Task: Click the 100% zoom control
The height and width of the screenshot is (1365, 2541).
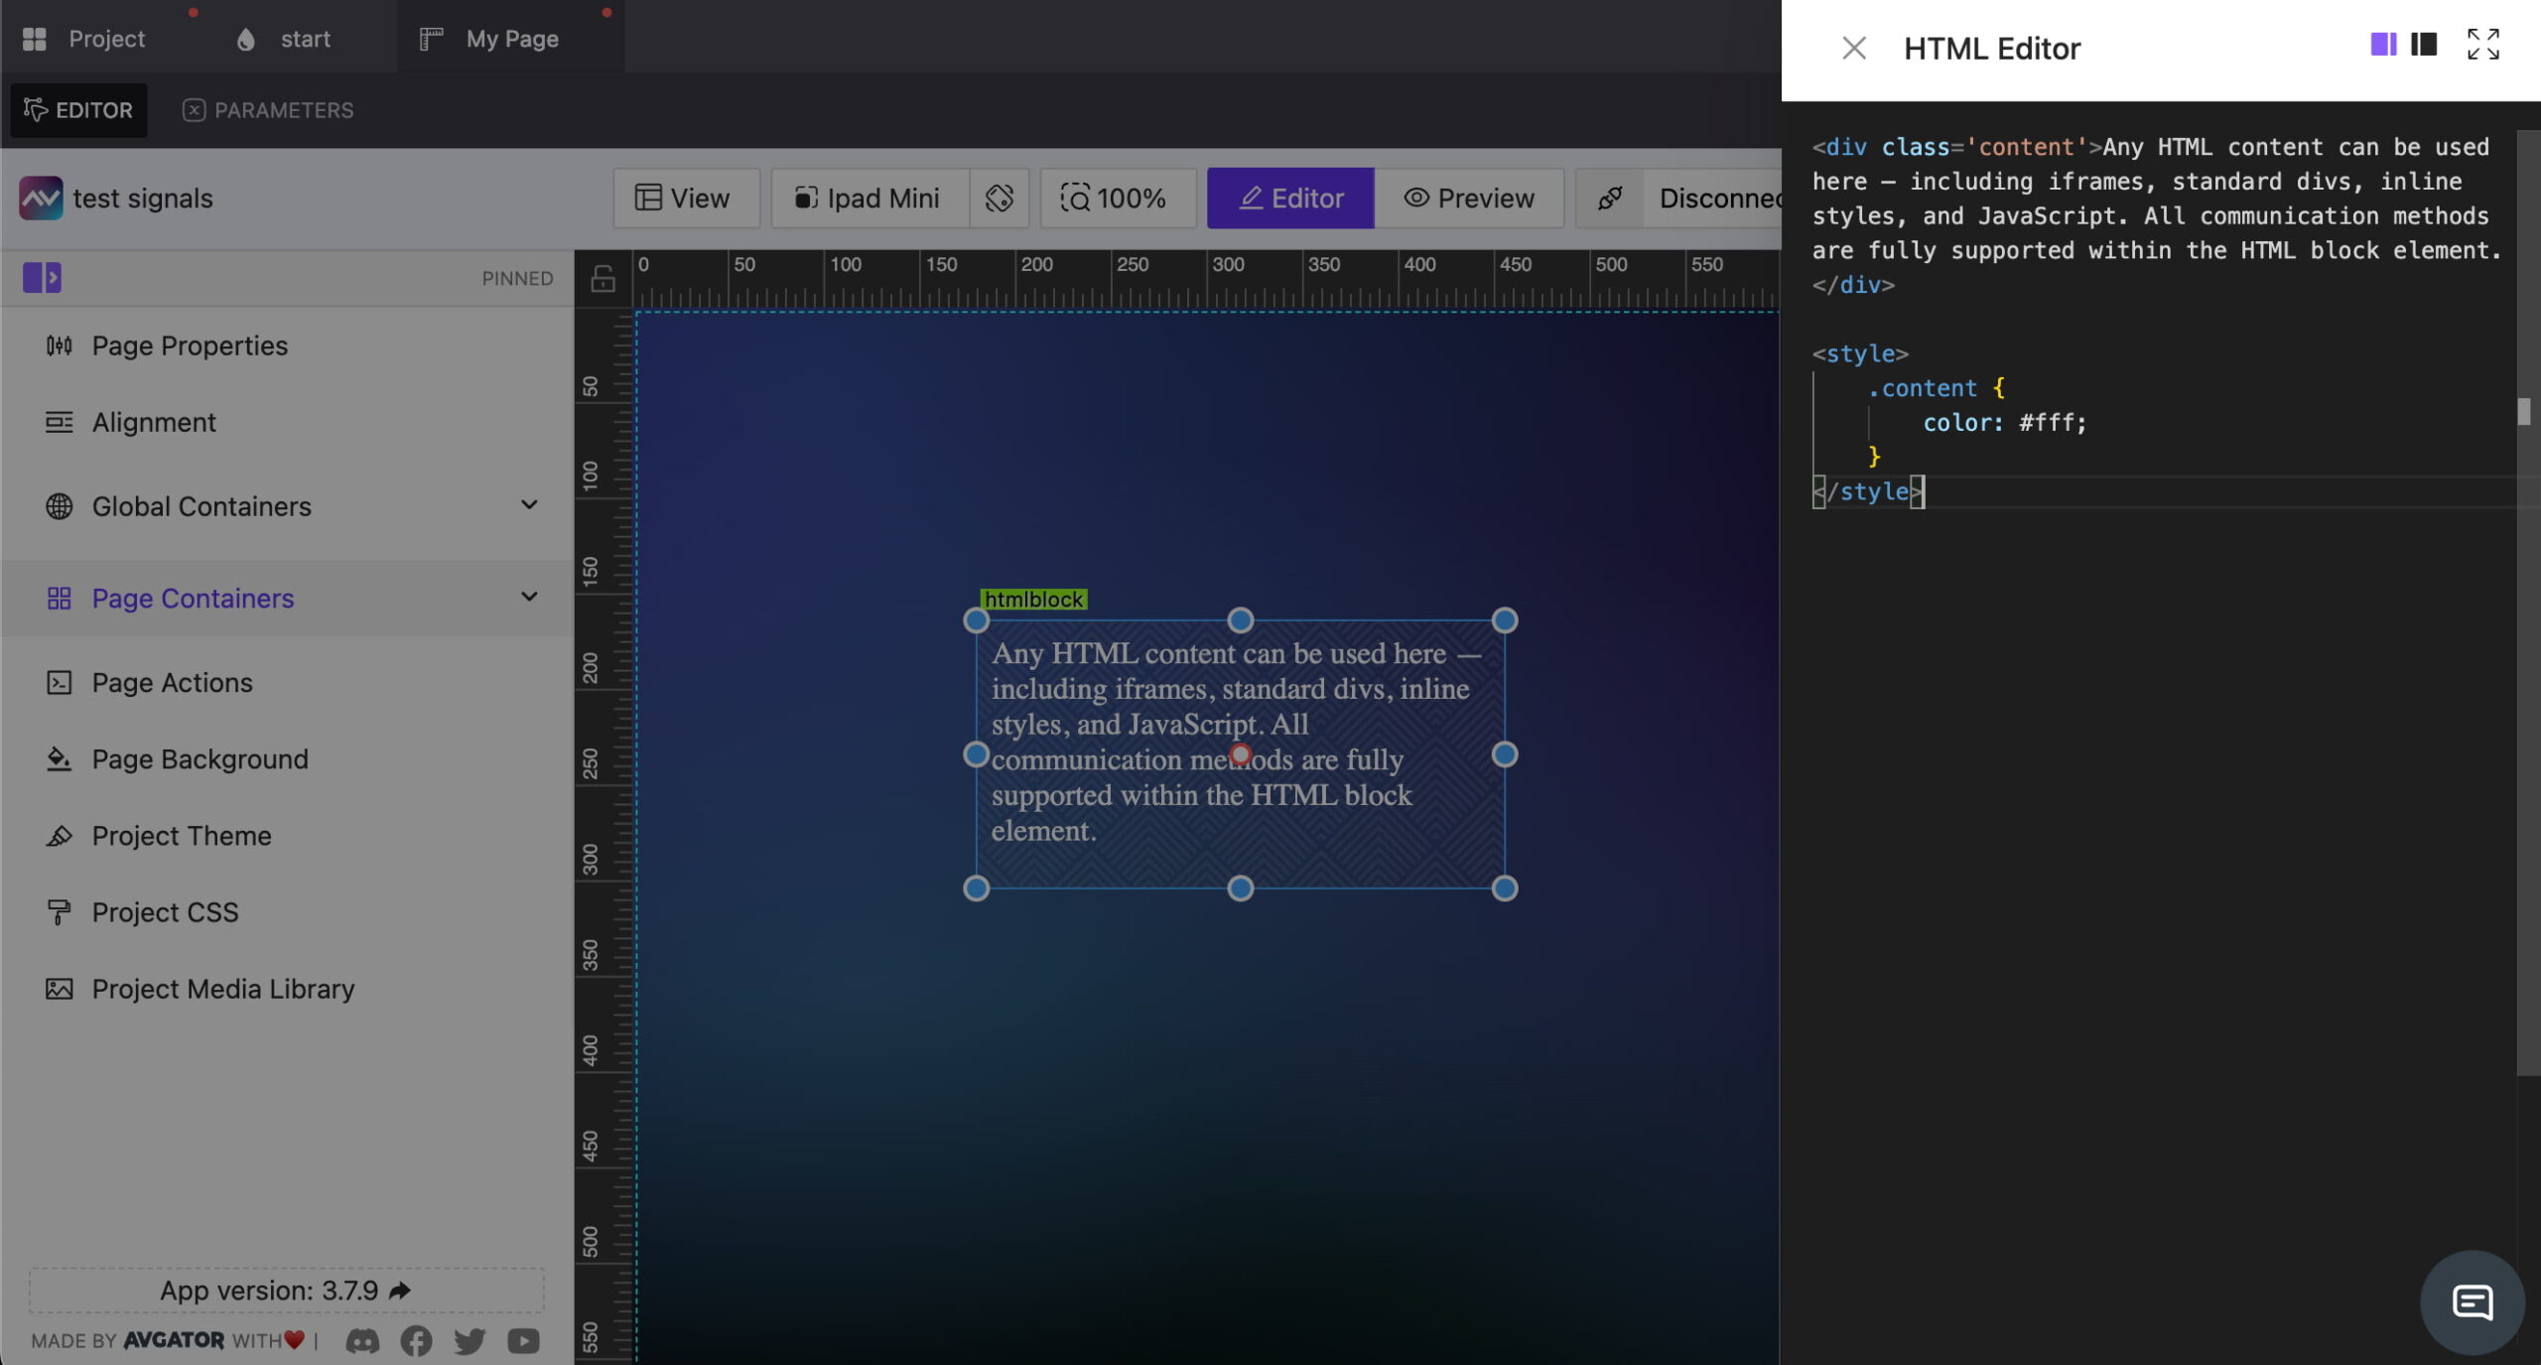Action: [1117, 199]
